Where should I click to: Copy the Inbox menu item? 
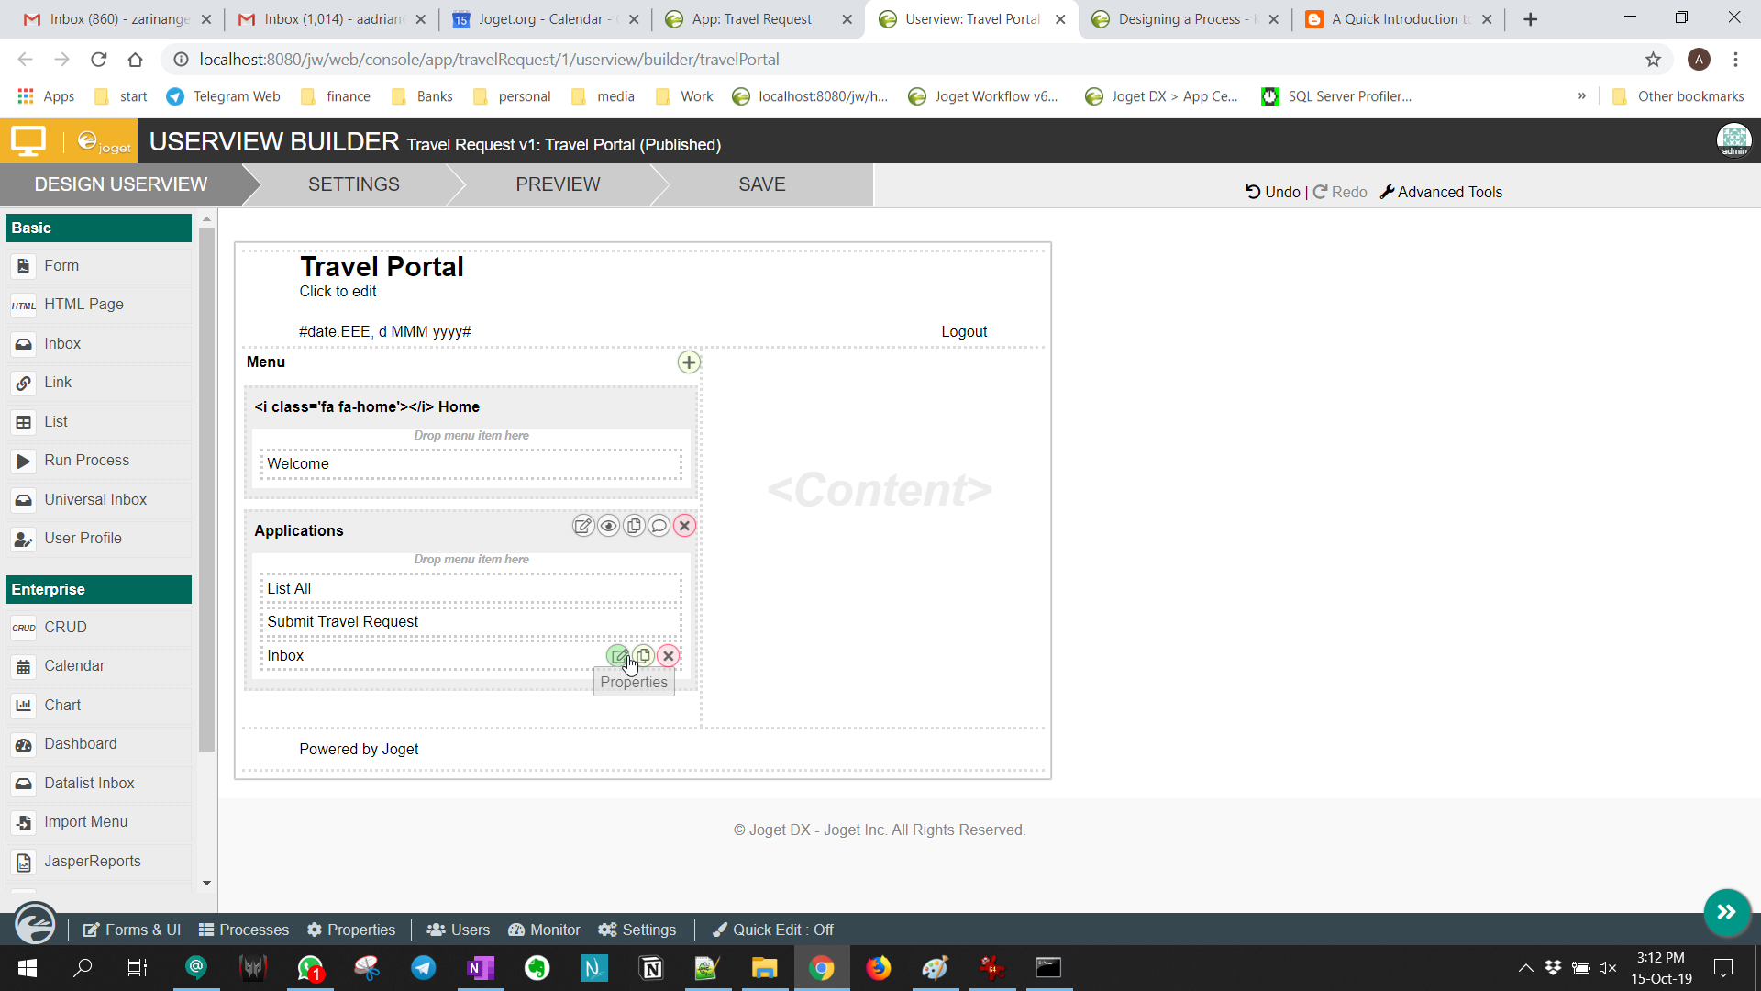coord(644,656)
